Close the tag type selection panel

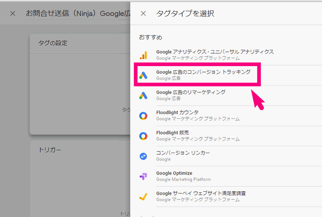coord(143,14)
